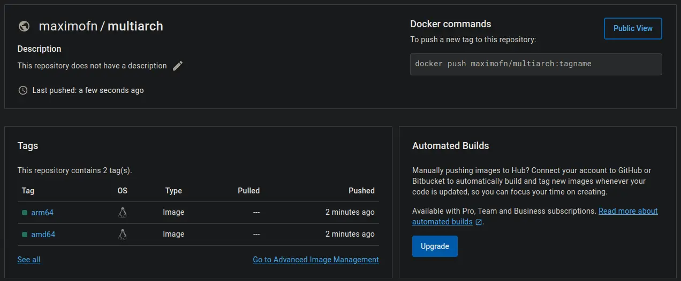Screen dimensions: 681x281
Task: Click the multiarch repository name
Action: (135, 26)
